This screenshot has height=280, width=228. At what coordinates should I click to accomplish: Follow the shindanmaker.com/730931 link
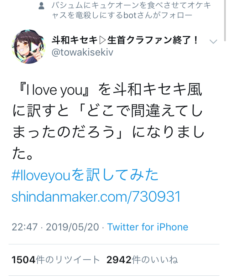[x=96, y=196]
